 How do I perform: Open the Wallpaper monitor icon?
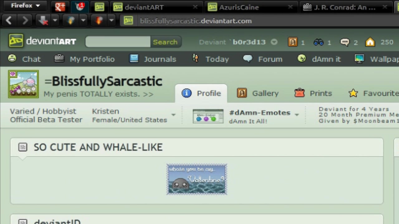pyautogui.click(x=359, y=58)
